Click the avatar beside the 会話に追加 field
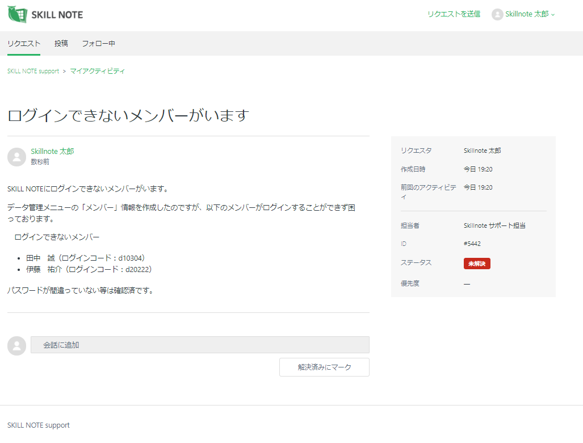 (16, 346)
